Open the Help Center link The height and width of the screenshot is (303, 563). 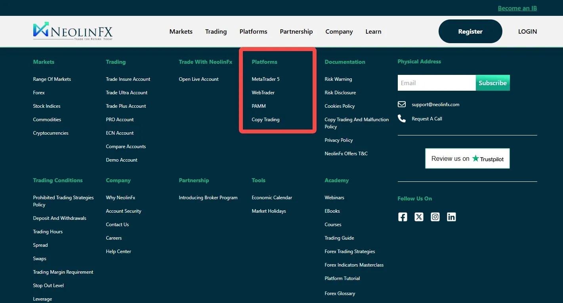pos(118,252)
